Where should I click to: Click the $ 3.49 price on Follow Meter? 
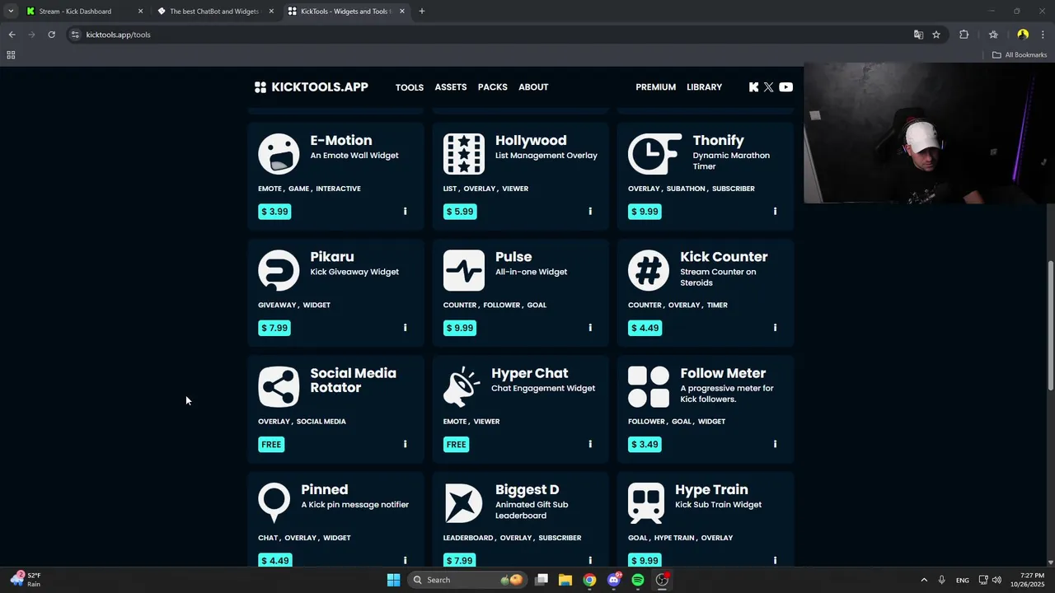click(645, 444)
